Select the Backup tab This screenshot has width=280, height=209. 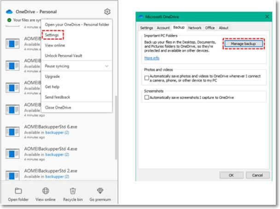[179, 27]
